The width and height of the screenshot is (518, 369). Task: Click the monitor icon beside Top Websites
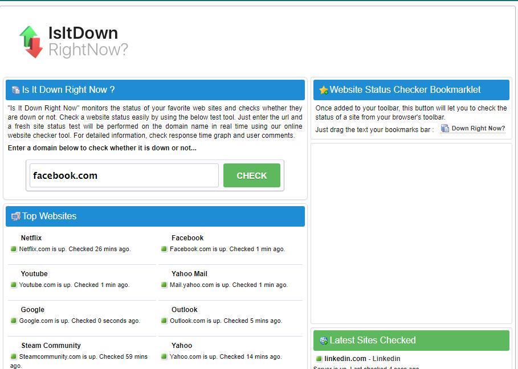[x=16, y=216]
